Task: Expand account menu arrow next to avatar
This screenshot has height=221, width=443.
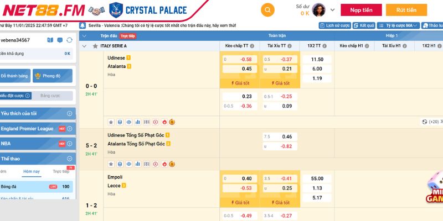Action: pos(332,10)
